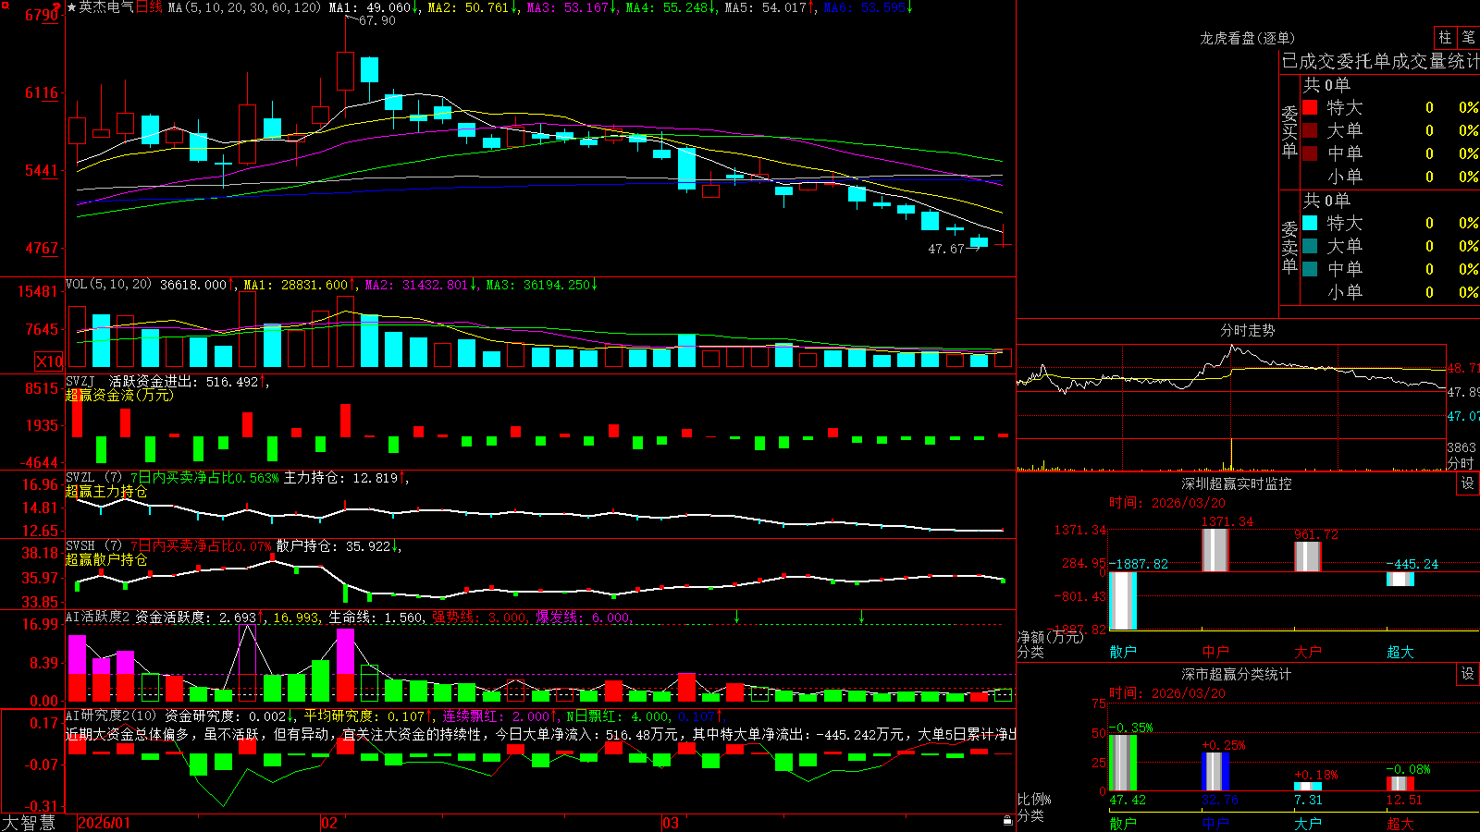Image resolution: width=1480 pixels, height=832 pixels.
Task: Click the 爆发线: 6.000 label
Action: [x=584, y=618]
